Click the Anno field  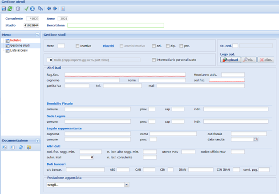click(x=63, y=19)
